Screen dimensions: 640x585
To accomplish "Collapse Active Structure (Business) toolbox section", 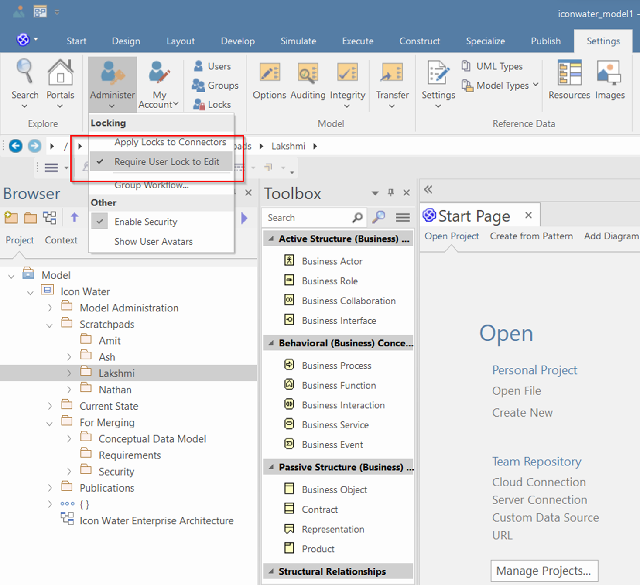I will (271, 239).
